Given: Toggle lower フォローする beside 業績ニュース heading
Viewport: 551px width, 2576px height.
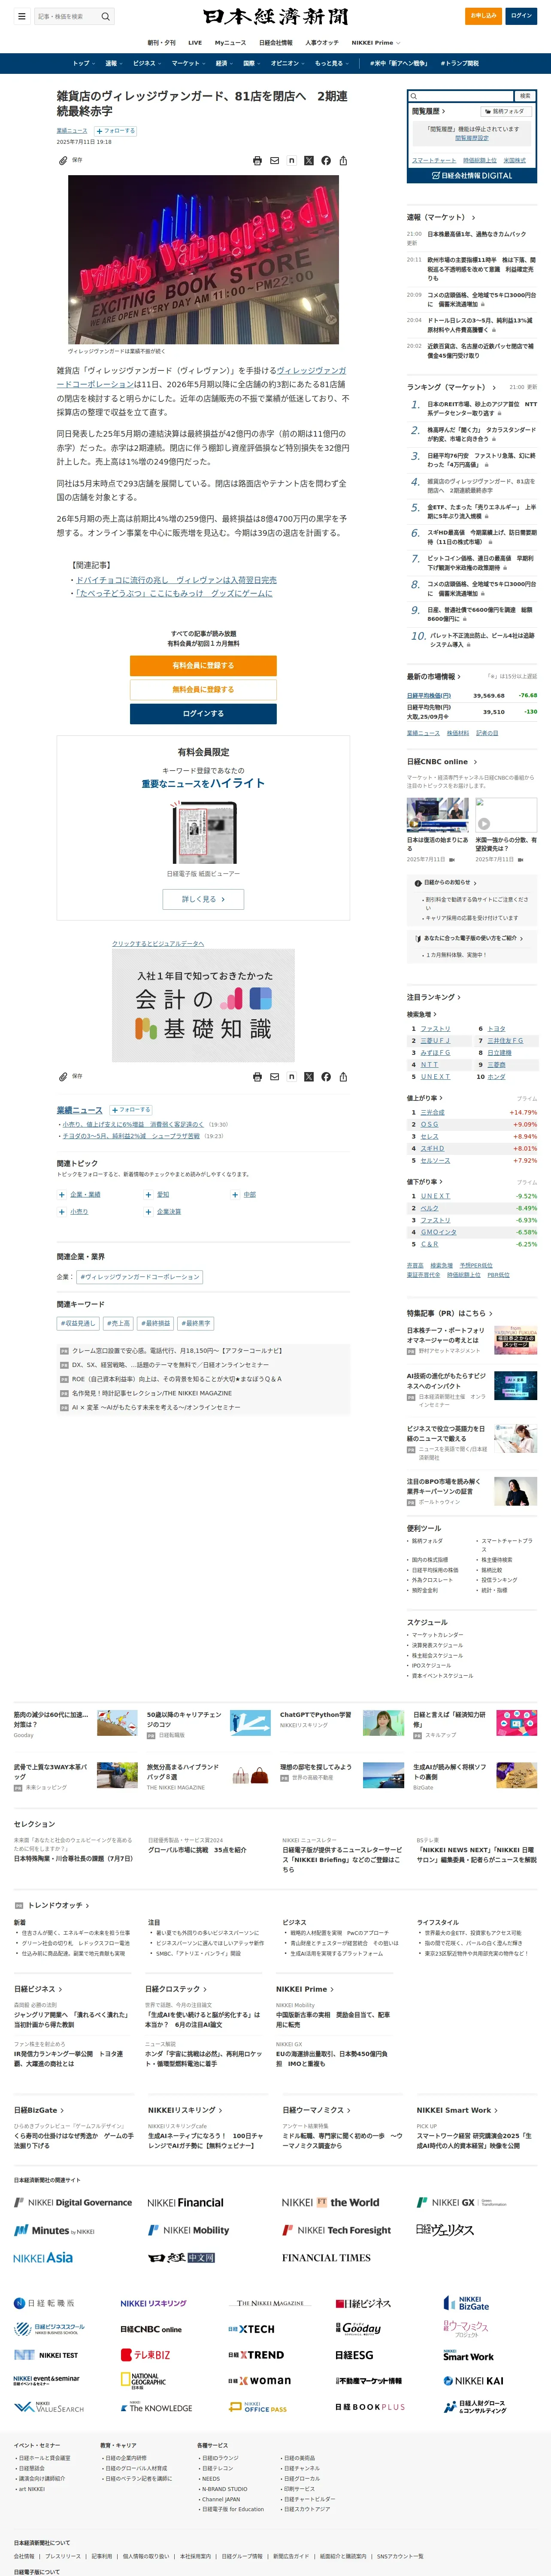Looking at the screenshot, I should [x=130, y=1110].
